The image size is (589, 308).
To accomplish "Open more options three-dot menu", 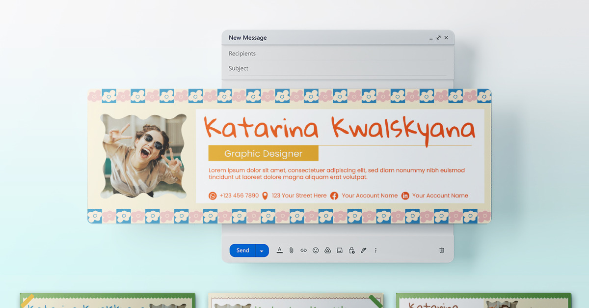I will click(375, 251).
